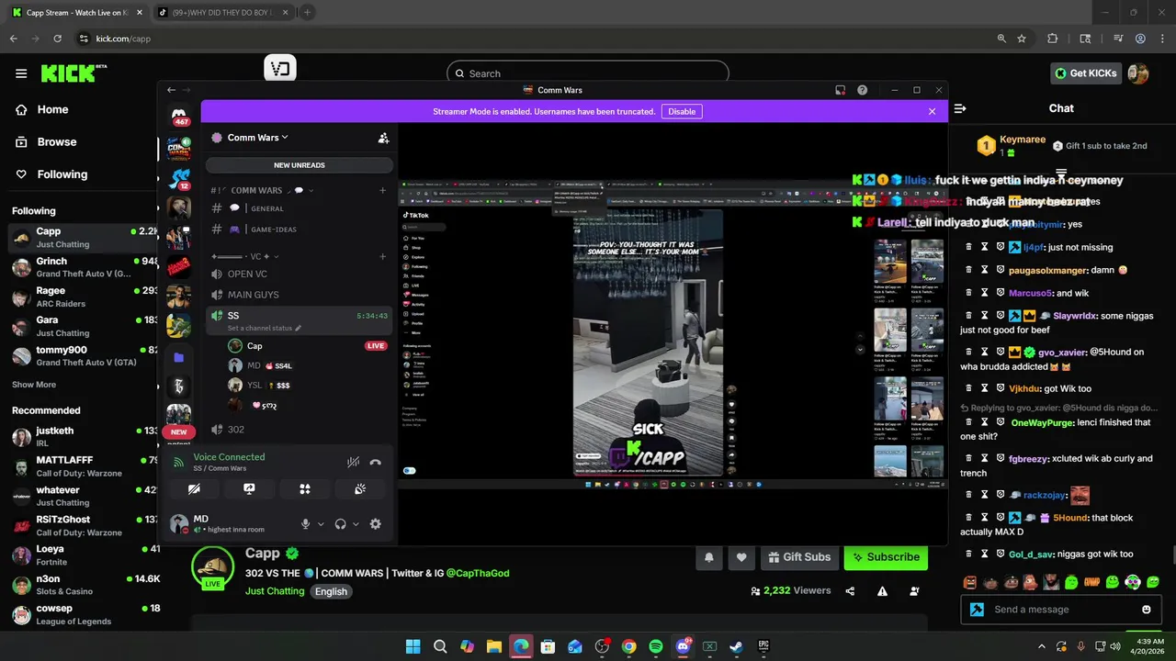Disable Streamer Mode

tap(682, 111)
